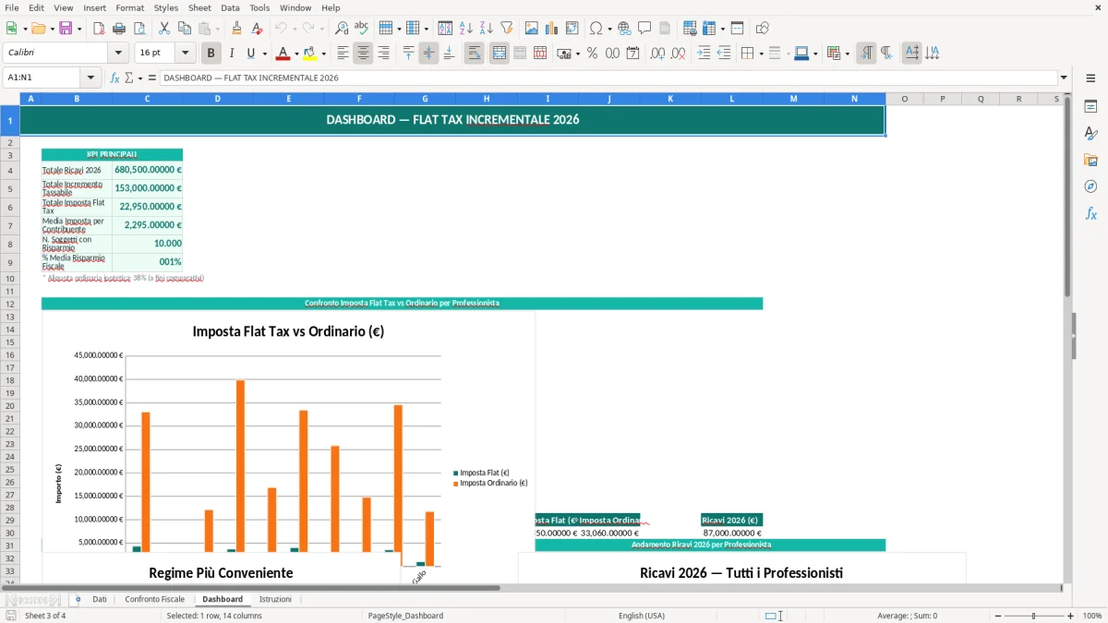Open the Format menu
The height and width of the screenshot is (623, 1108).
pos(130,7)
